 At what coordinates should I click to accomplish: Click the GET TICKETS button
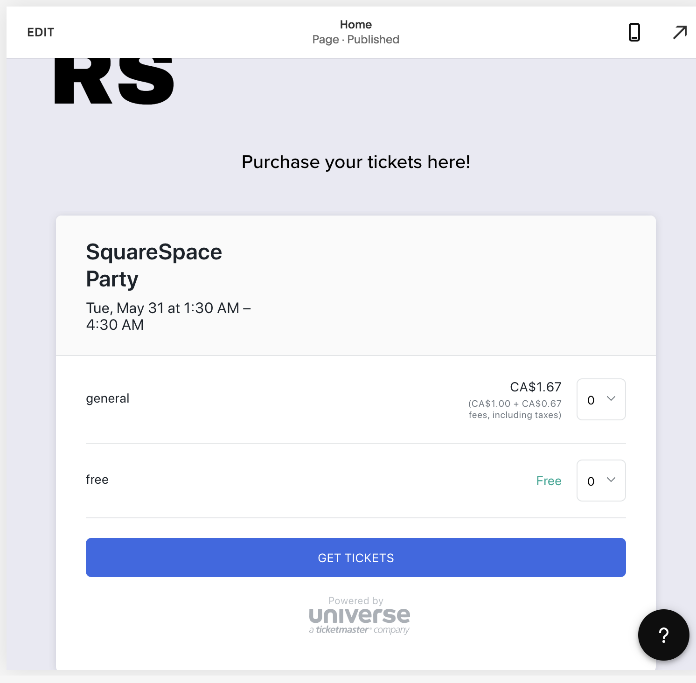click(x=356, y=558)
